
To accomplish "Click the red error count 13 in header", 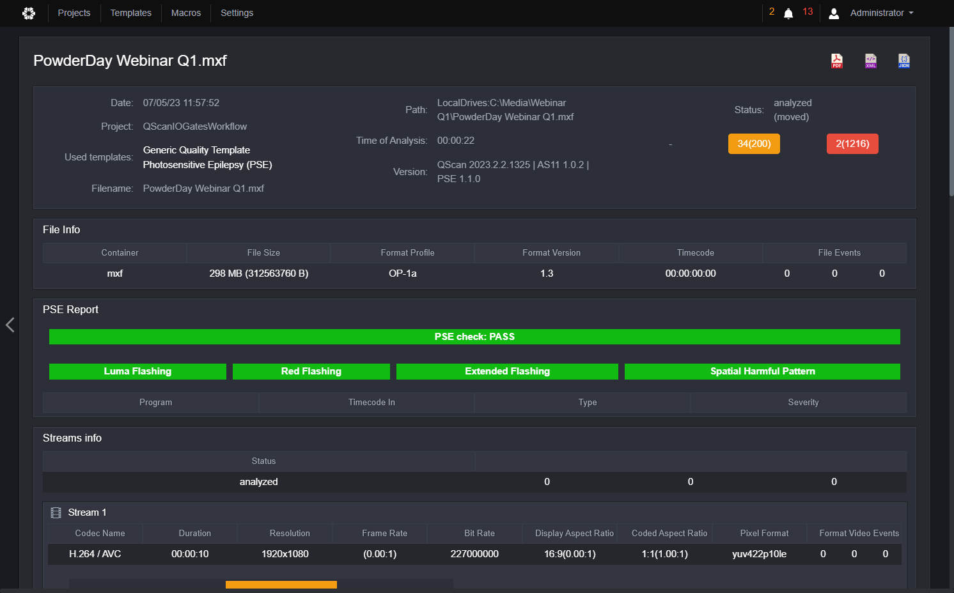I will (808, 12).
